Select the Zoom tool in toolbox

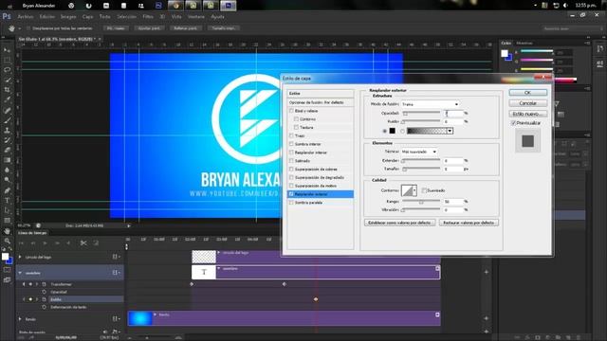click(7, 241)
